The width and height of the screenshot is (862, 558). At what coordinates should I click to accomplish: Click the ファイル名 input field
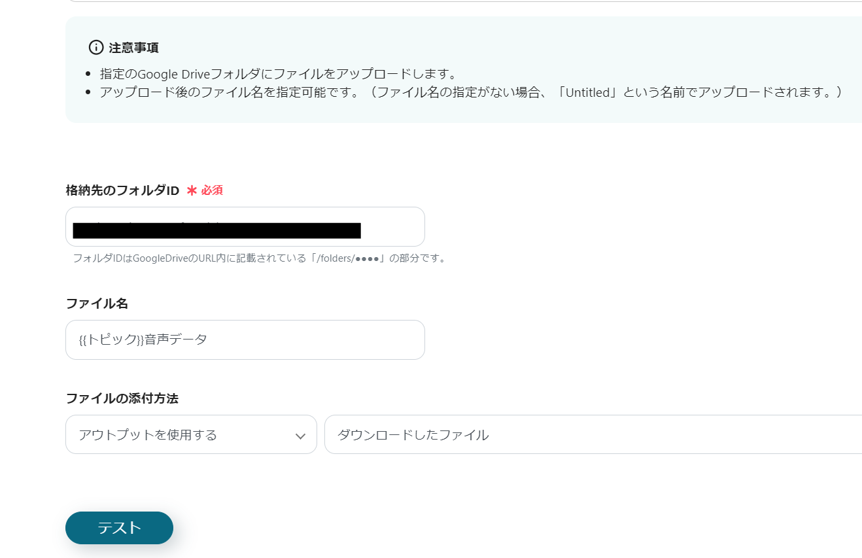(245, 340)
